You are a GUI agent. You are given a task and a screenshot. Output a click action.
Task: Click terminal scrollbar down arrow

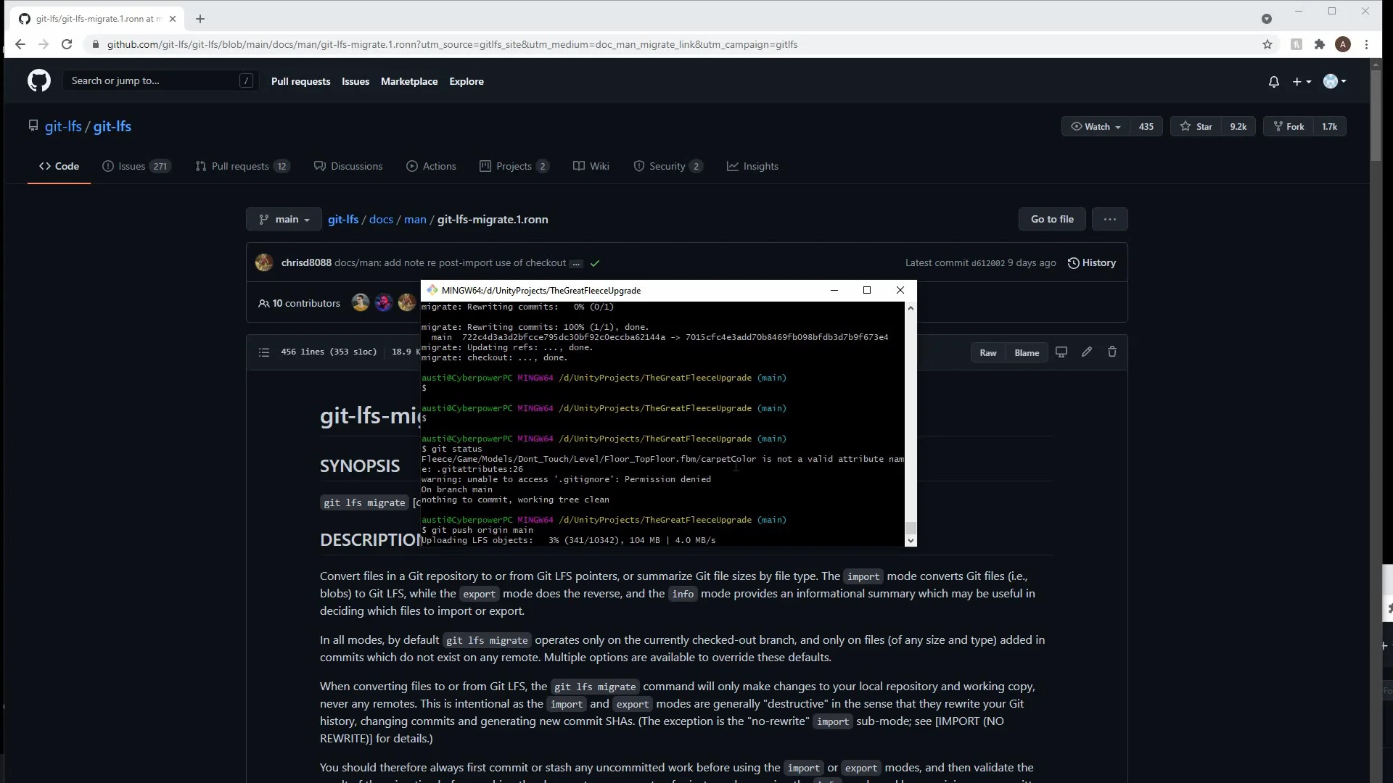(x=911, y=541)
